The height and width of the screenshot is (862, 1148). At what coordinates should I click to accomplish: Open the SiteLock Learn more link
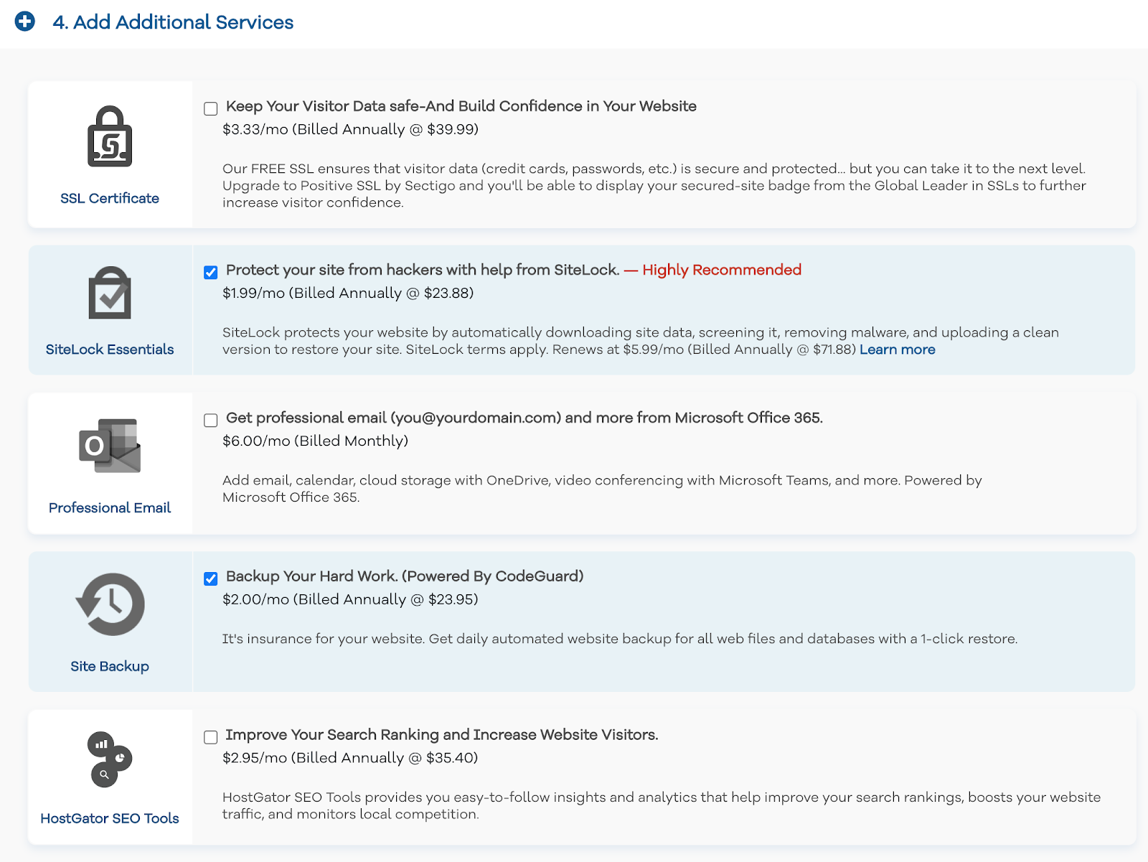tap(898, 350)
